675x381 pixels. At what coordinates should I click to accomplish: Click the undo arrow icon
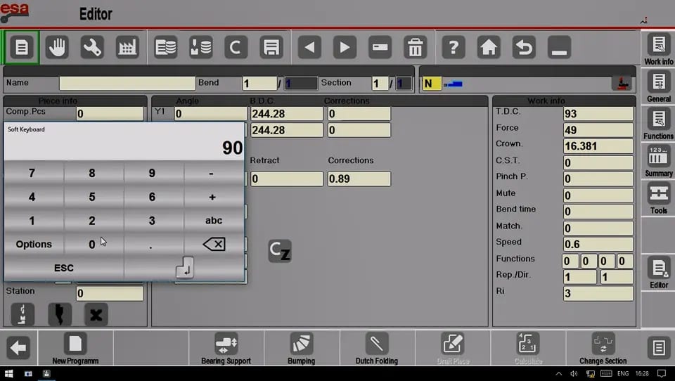(524, 47)
